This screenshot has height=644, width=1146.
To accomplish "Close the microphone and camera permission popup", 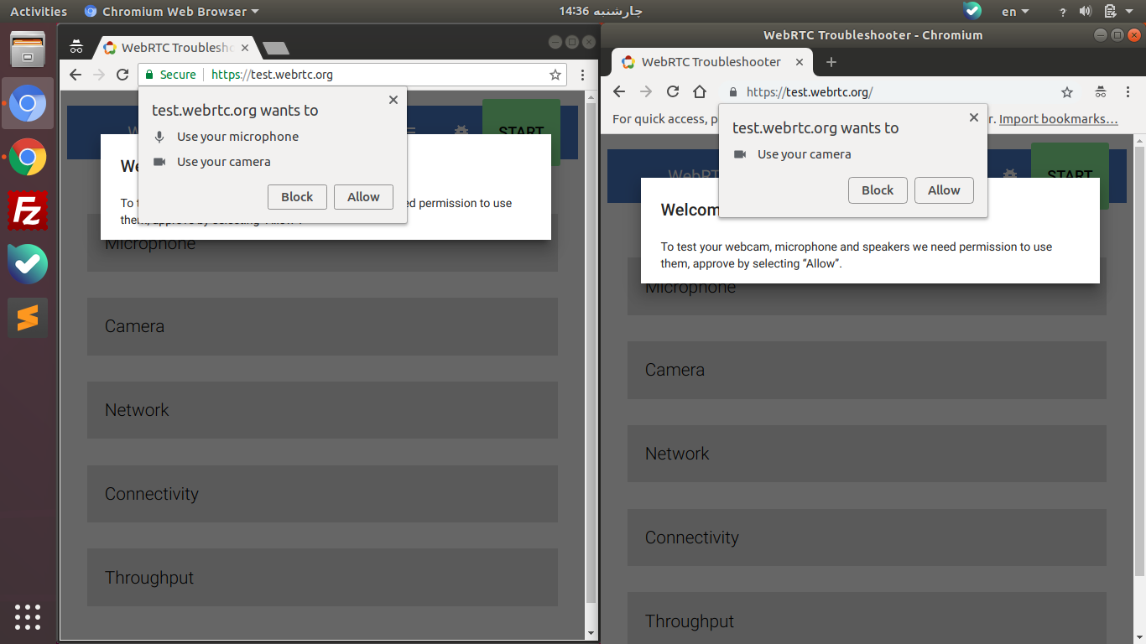I will (393, 100).
